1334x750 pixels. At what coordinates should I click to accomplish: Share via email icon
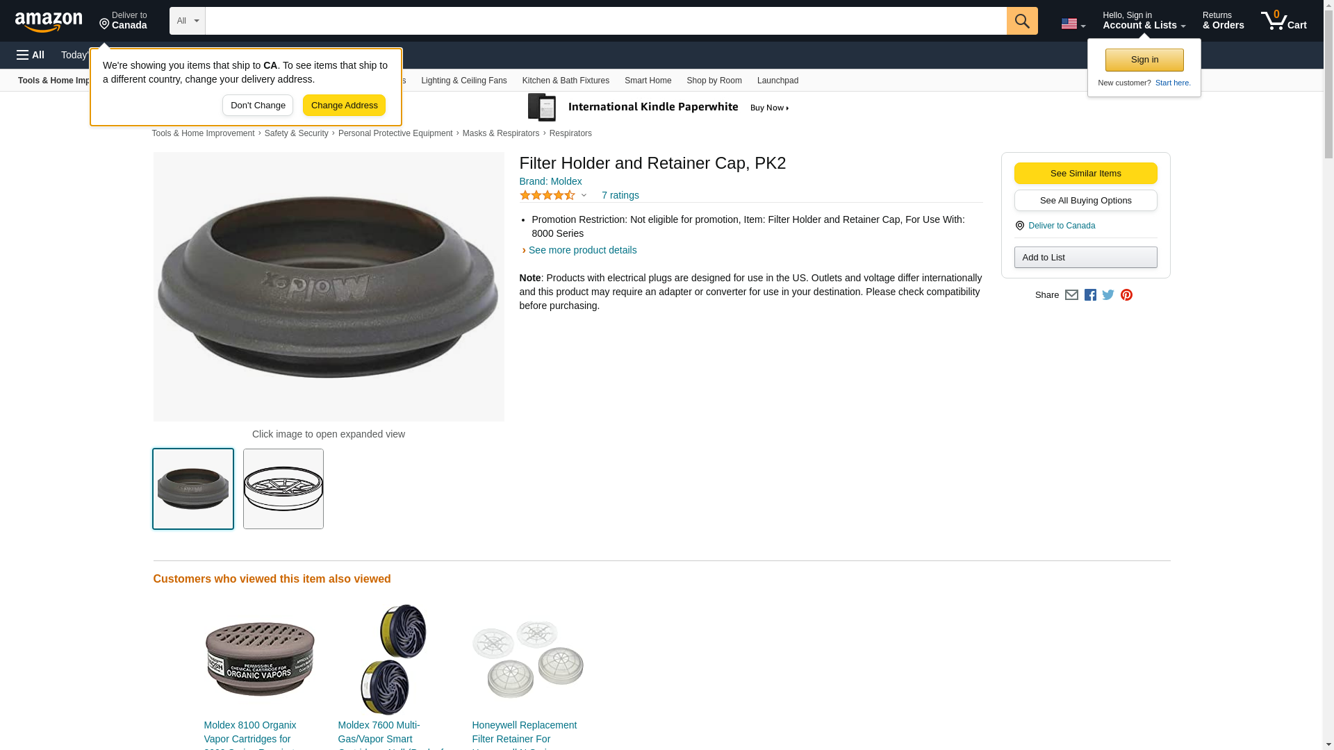[x=1071, y=295]
